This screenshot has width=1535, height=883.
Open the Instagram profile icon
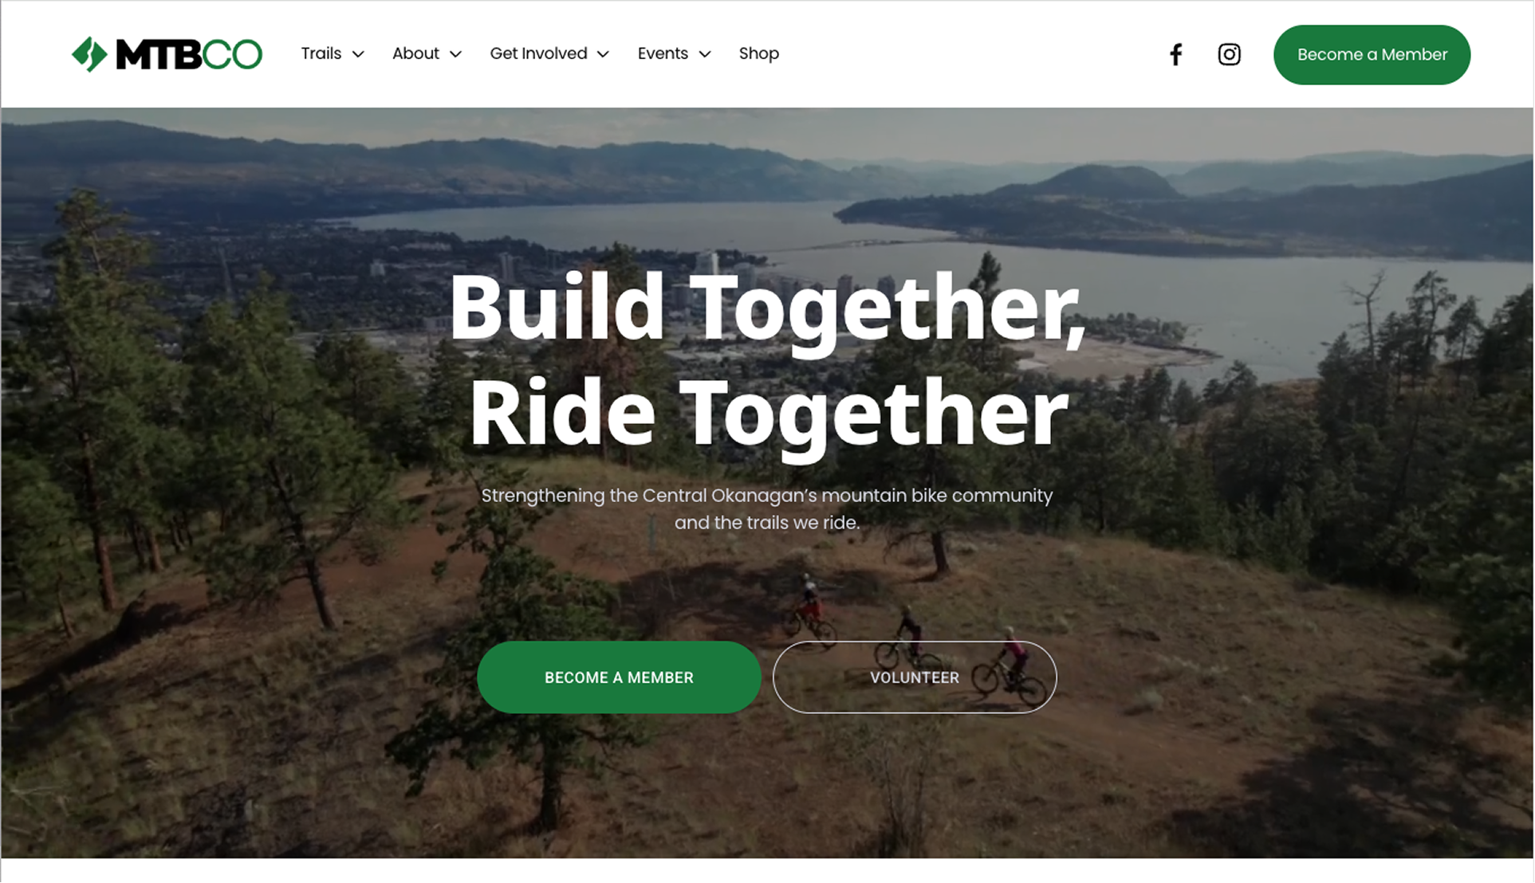1229,54
